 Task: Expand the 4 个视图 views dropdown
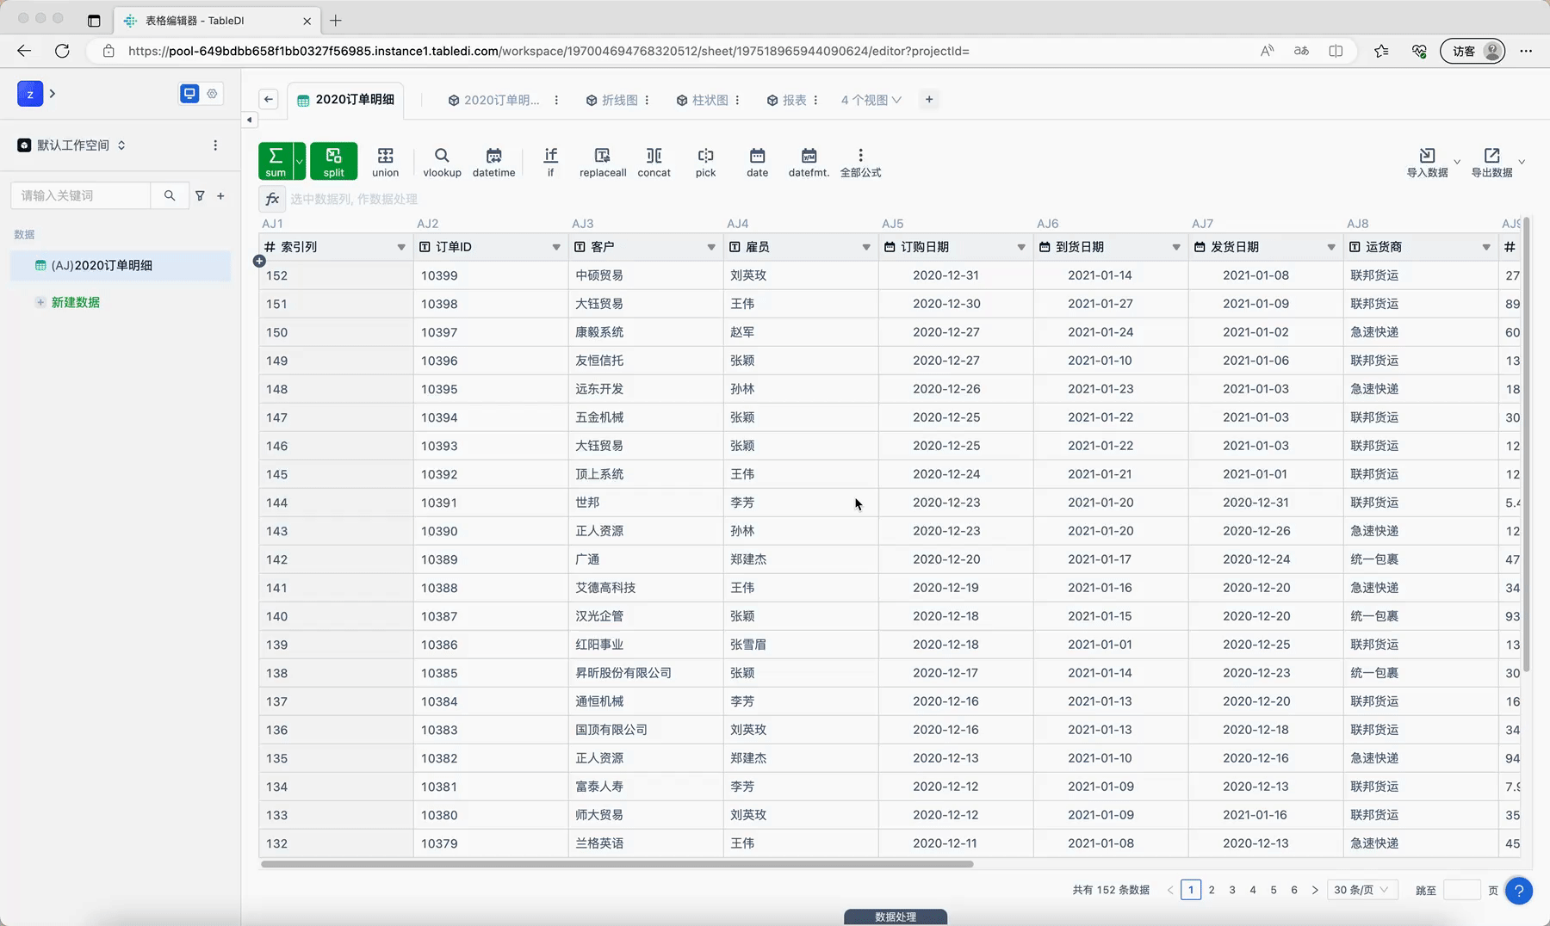(x=871, y=100)
